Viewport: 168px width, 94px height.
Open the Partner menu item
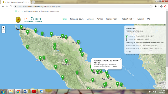(x=100, y=19)
